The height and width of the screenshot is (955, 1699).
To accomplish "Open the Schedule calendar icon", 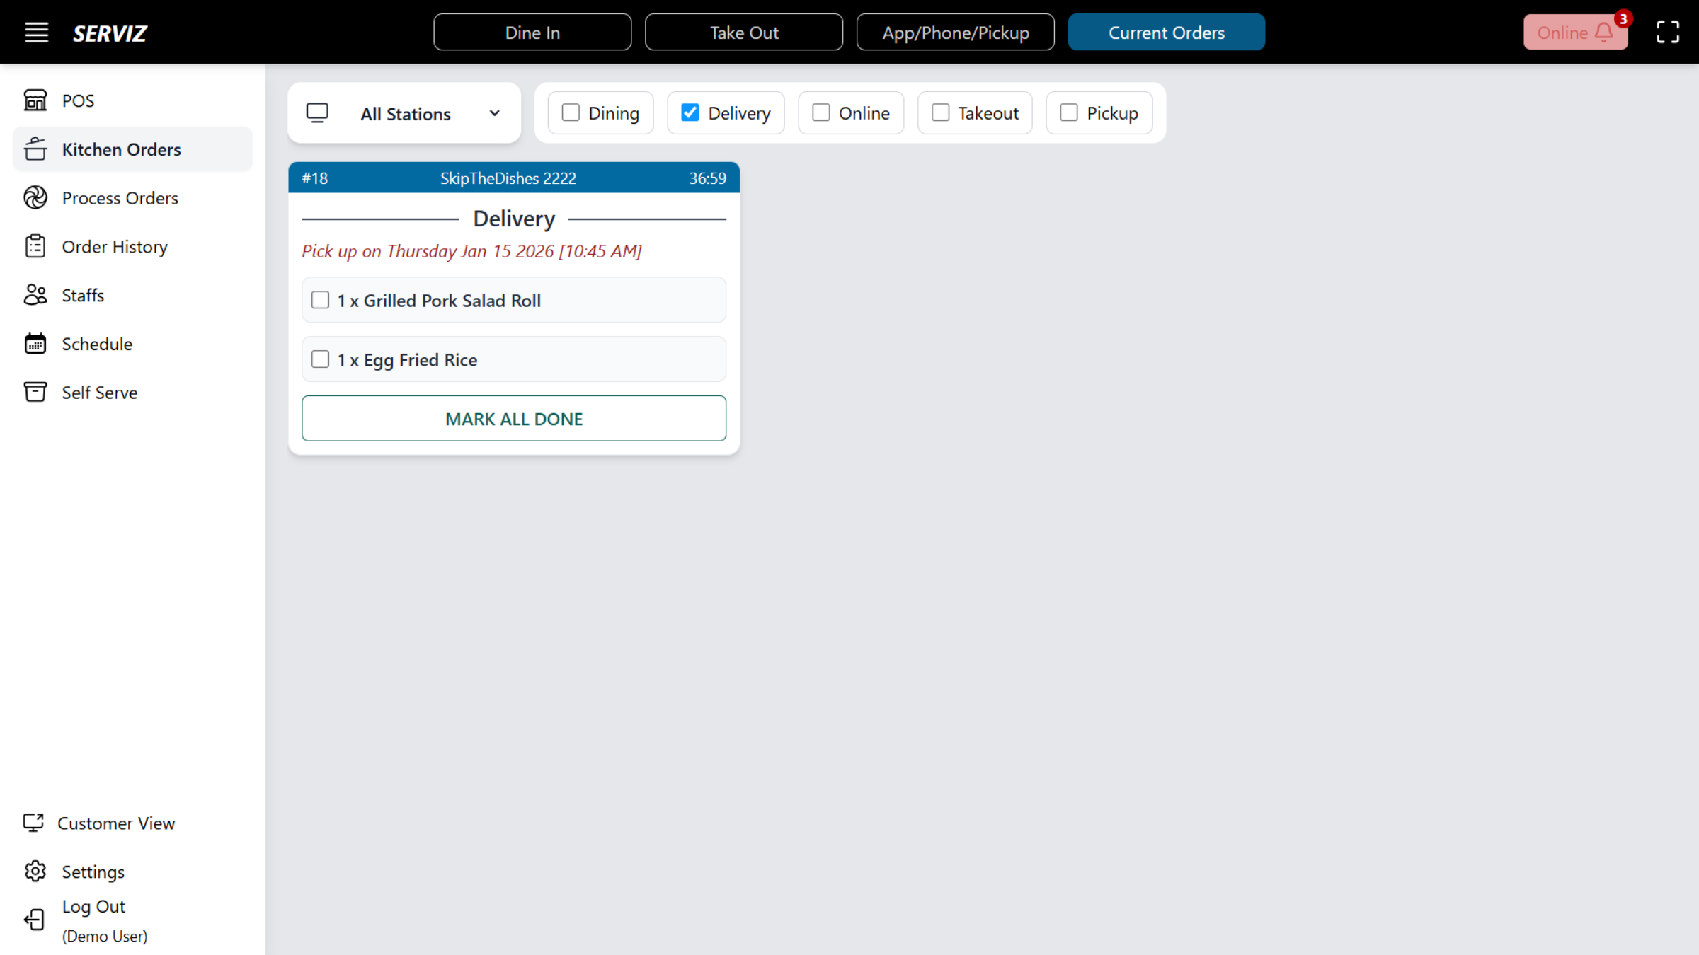I will point(35,344).
